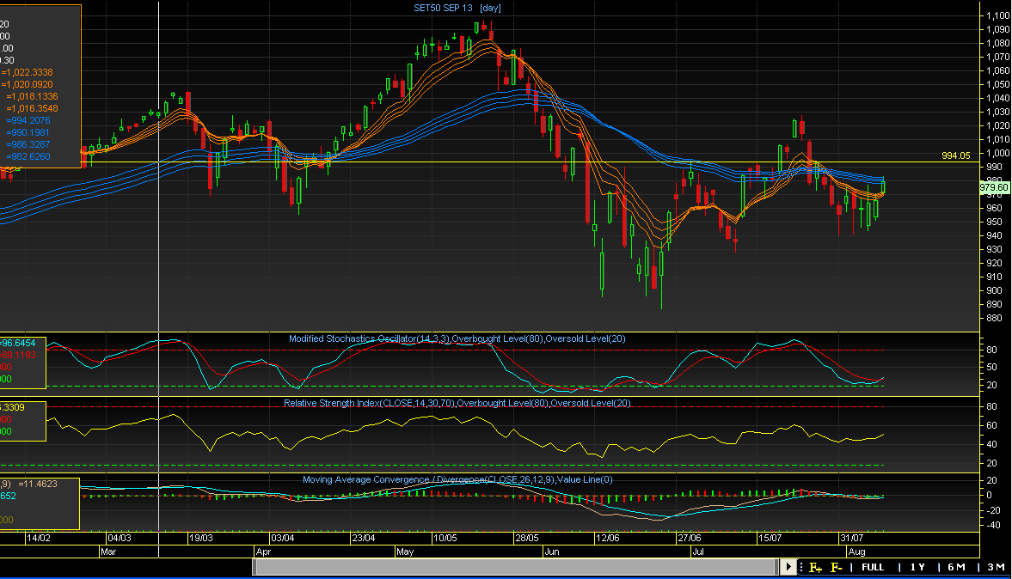Switch chart range to 6 M
The width and height of the screenshot is (1012, 579).
(x=956, y=567)
